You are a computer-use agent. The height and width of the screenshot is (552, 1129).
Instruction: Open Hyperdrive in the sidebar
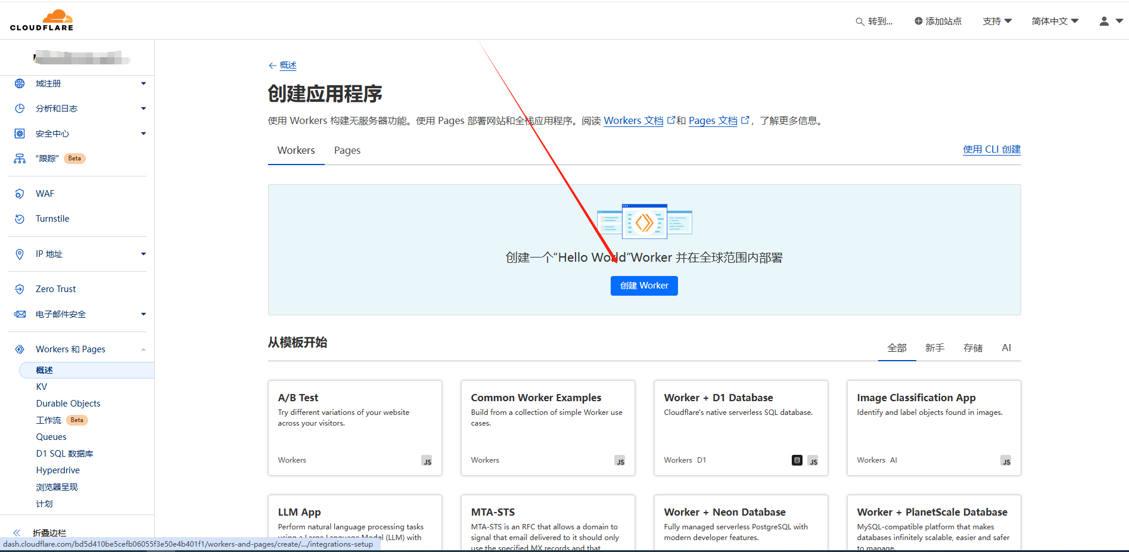click(x=58, y=470)
